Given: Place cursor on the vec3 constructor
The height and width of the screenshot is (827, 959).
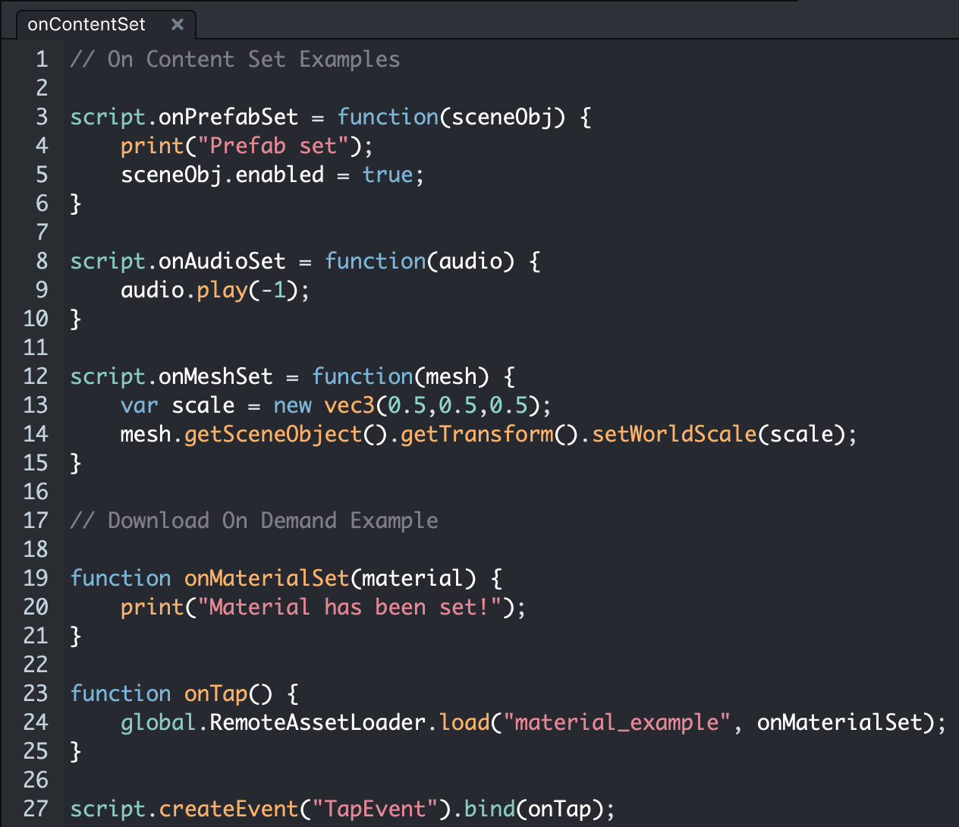Looking at the screenshot, I should pos(349,405).
